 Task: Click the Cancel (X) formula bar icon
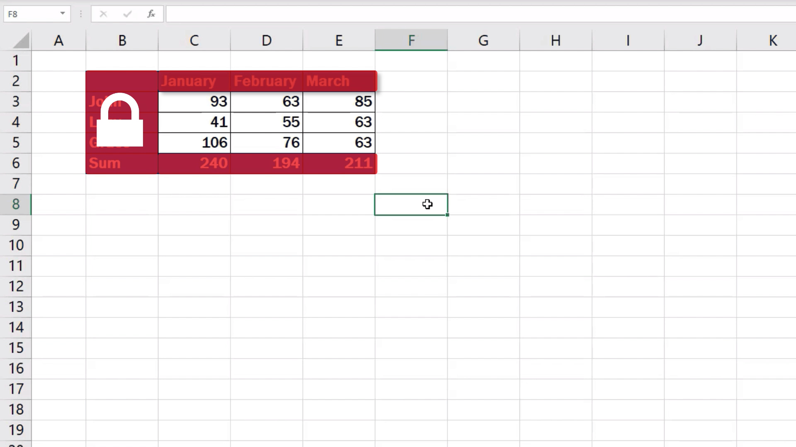click(103, 14)
